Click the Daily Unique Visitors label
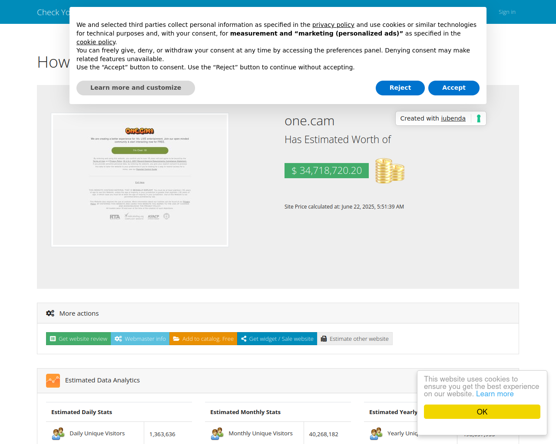The image size is (556, 444). coord(97,433)
